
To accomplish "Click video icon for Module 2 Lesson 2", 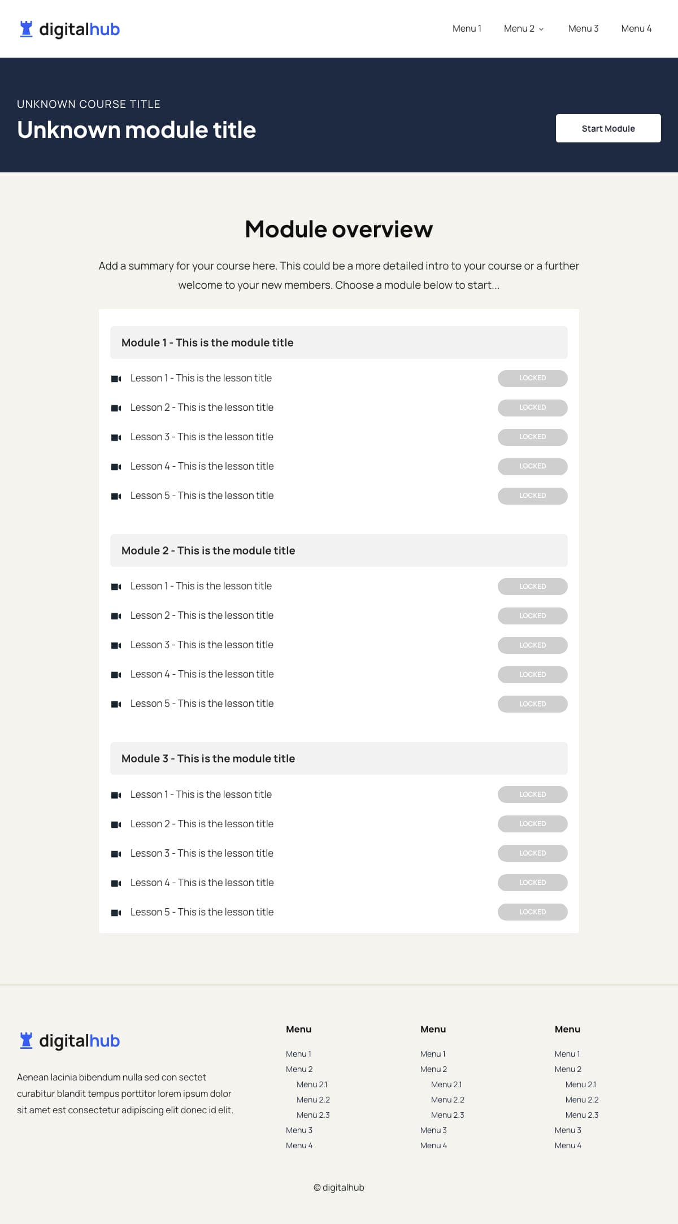I will [x=116, y=616].
